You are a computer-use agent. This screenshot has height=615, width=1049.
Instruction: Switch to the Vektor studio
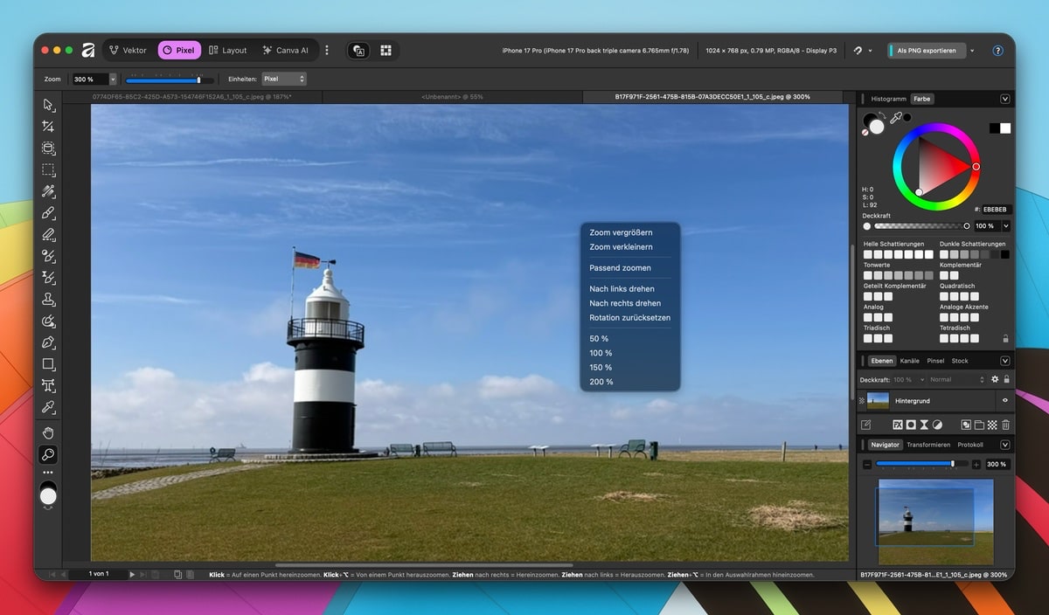[128, 51]
